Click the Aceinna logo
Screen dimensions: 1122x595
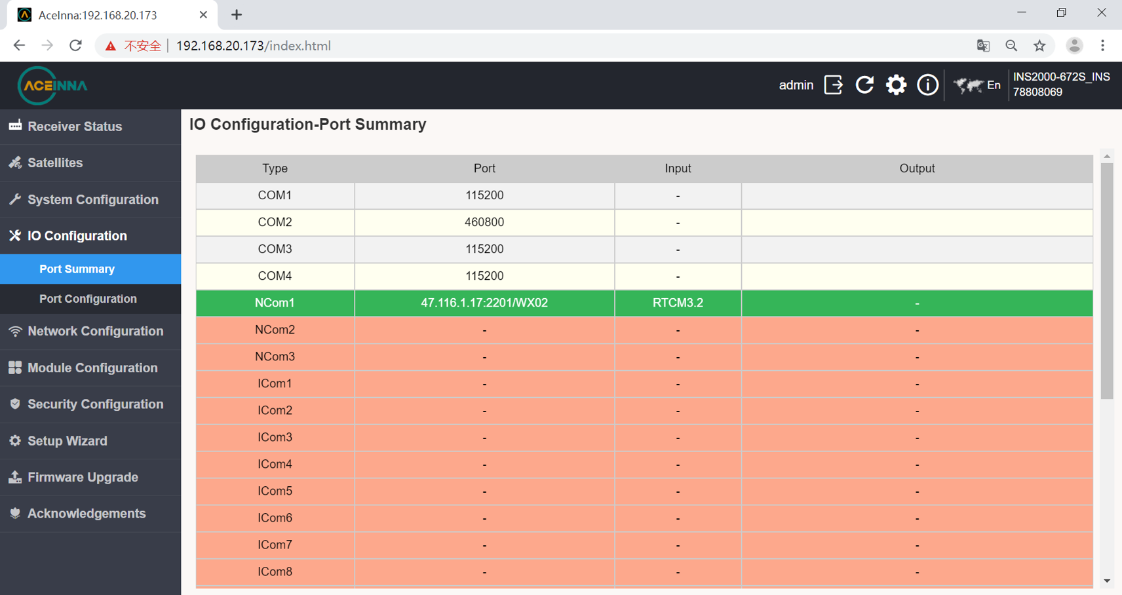click(x=52, y=86)
